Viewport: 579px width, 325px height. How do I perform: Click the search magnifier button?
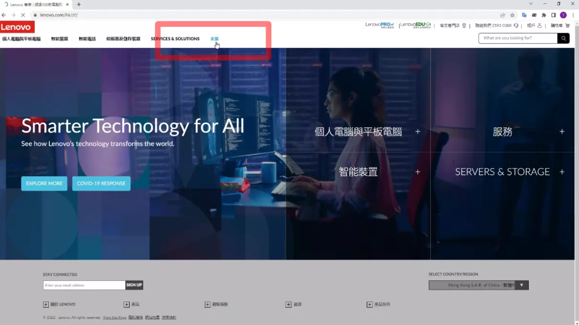563,38
